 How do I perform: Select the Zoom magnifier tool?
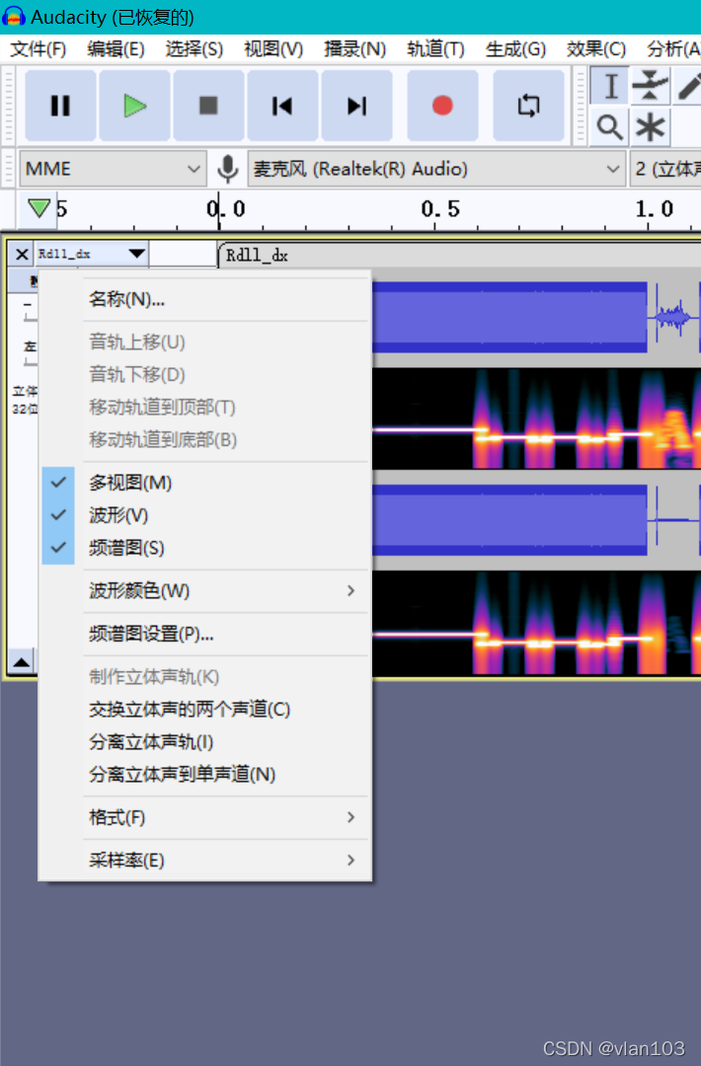610,127
